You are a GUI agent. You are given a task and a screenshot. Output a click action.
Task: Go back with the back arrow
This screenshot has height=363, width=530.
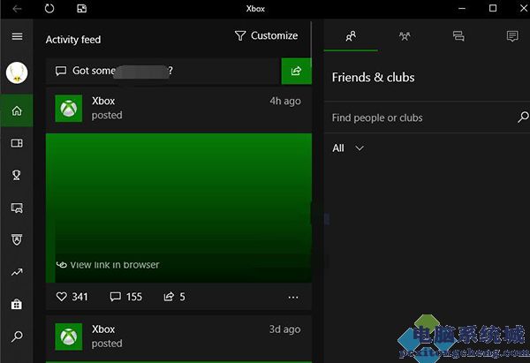(17, 9)
